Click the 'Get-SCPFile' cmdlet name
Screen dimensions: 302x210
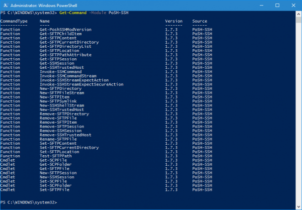53,160
